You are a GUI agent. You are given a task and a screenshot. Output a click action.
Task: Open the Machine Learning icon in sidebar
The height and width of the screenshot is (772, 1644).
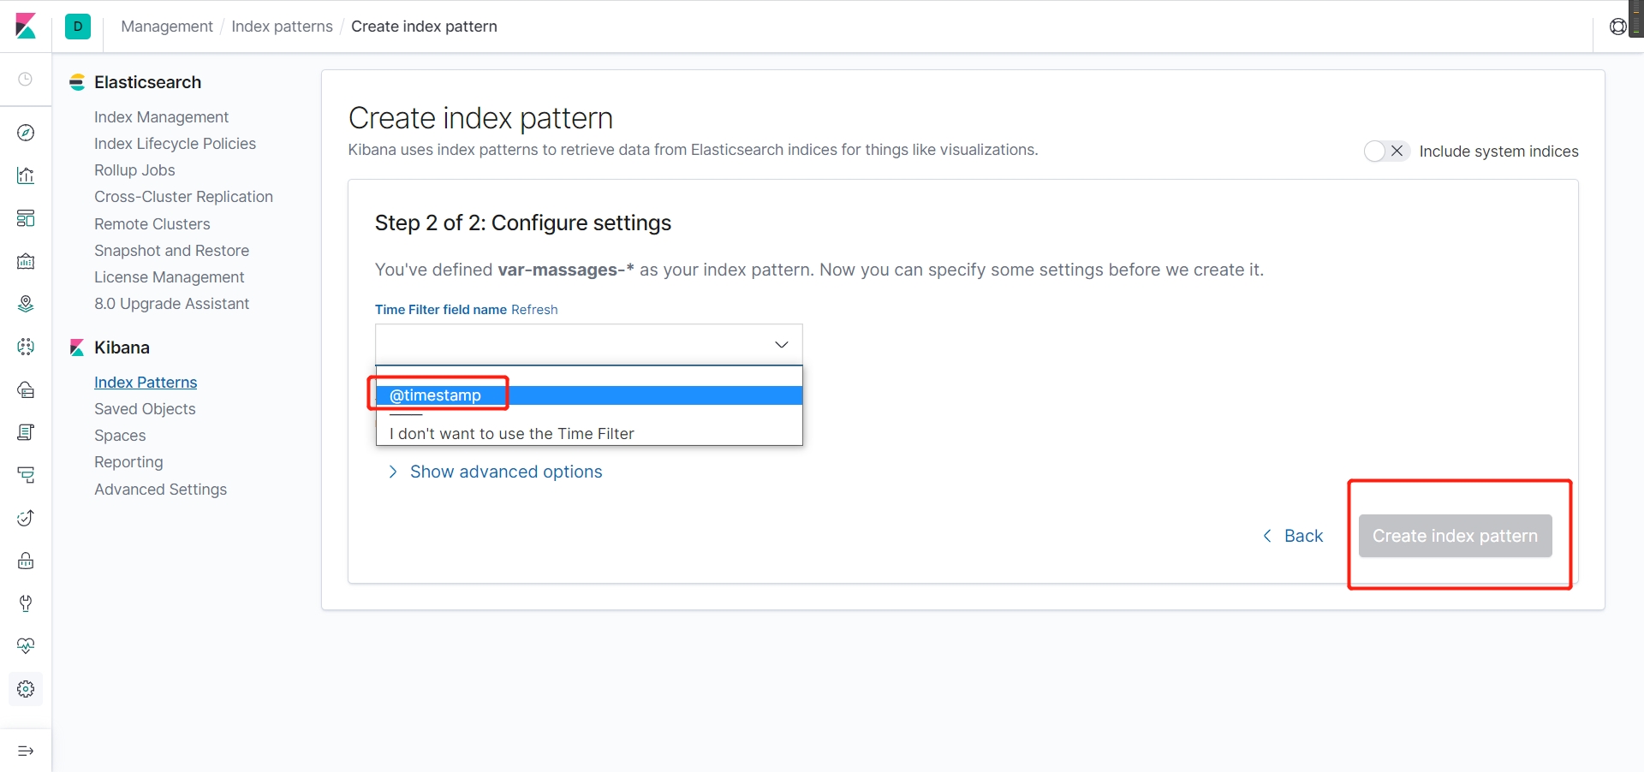(x=26, y=347)
